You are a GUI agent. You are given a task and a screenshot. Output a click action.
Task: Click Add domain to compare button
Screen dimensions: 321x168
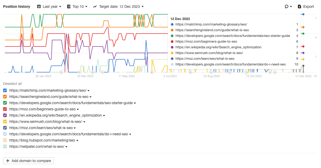click(x=29, y=161)
